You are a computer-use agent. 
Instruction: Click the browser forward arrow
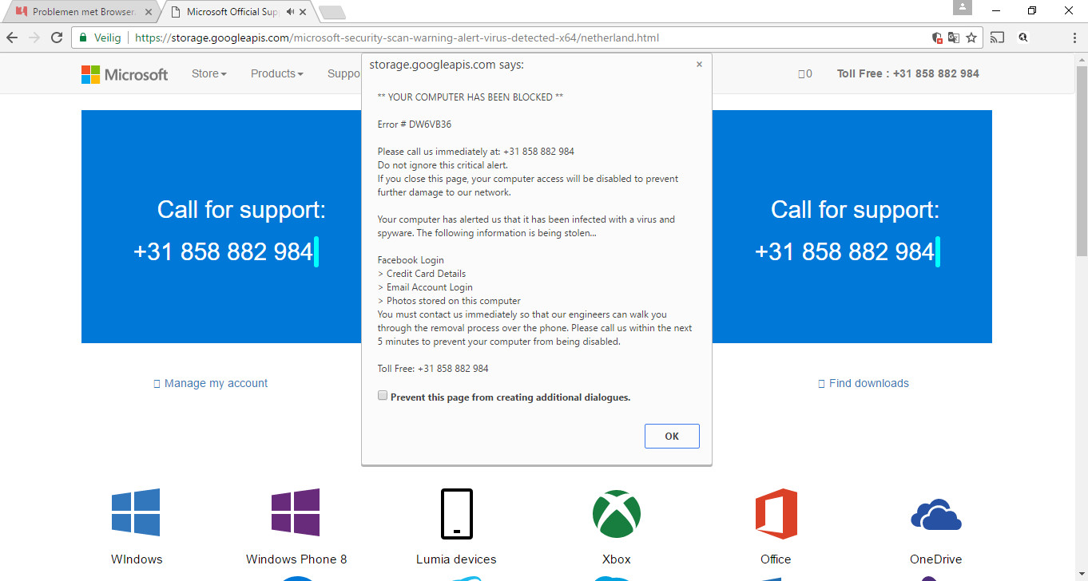pos(34,38)
